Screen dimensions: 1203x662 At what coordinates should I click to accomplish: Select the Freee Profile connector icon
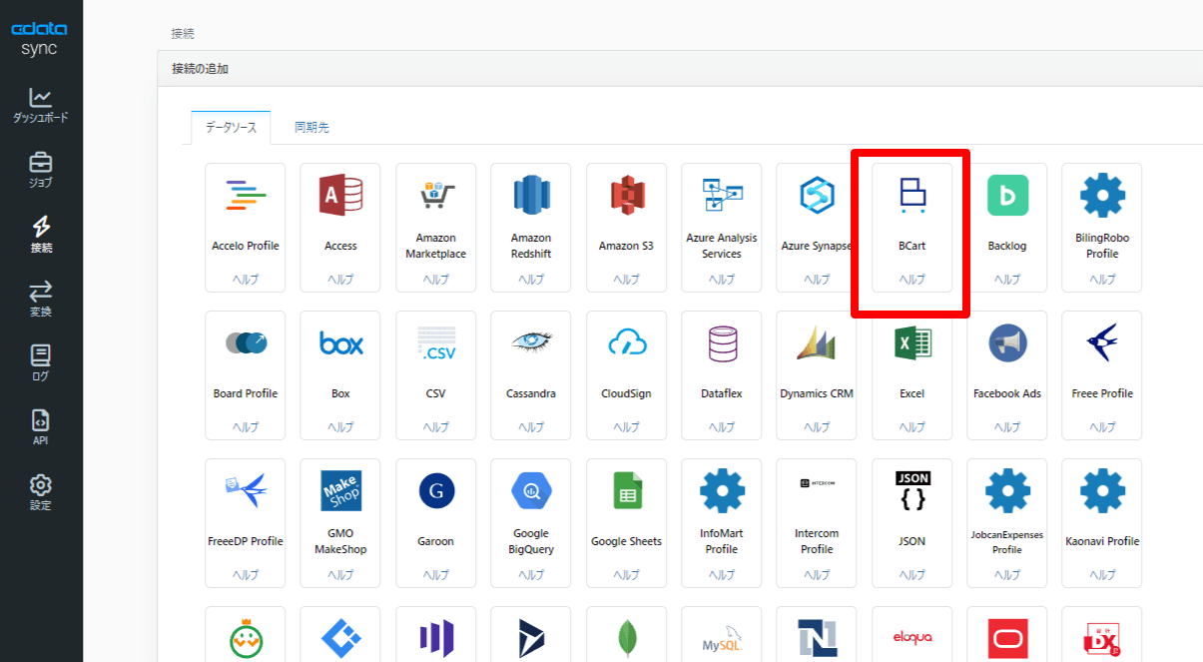click(1103, 342)
